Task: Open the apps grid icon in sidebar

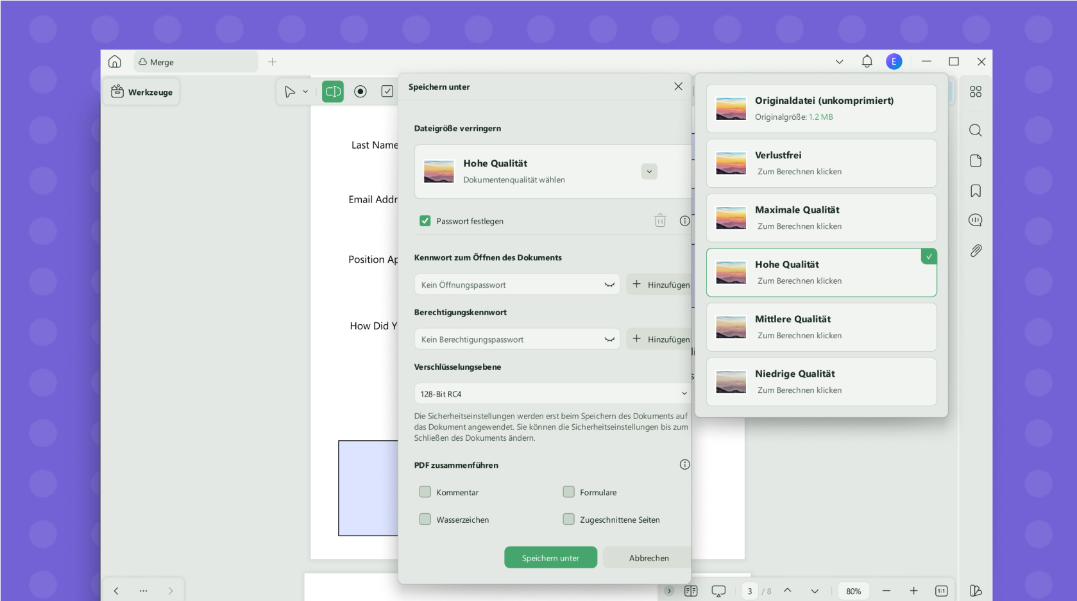Action: click(976, 92)
